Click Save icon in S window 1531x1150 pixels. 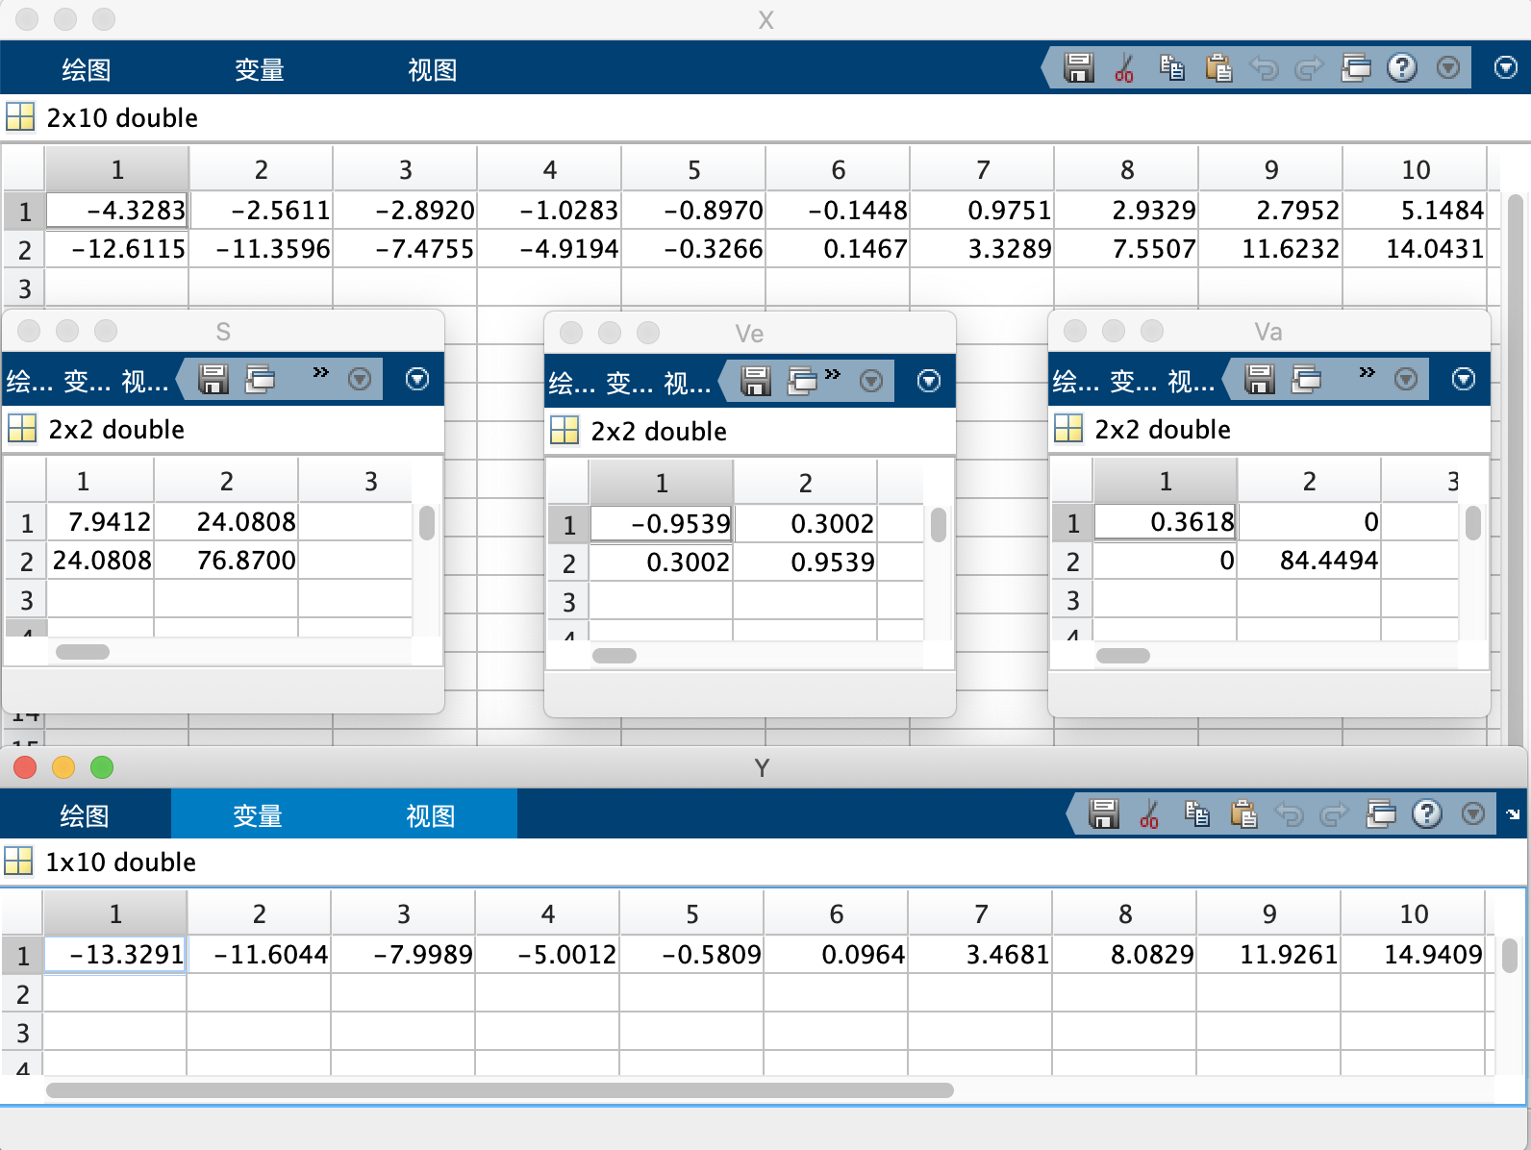point(213,379)
